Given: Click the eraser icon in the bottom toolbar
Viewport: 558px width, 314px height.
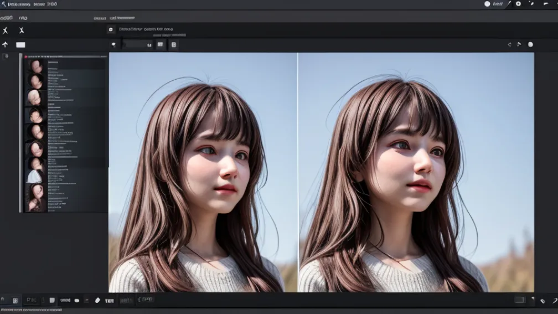Looking at the screenshot, I should pyautogui.click(x=97, y=300).
